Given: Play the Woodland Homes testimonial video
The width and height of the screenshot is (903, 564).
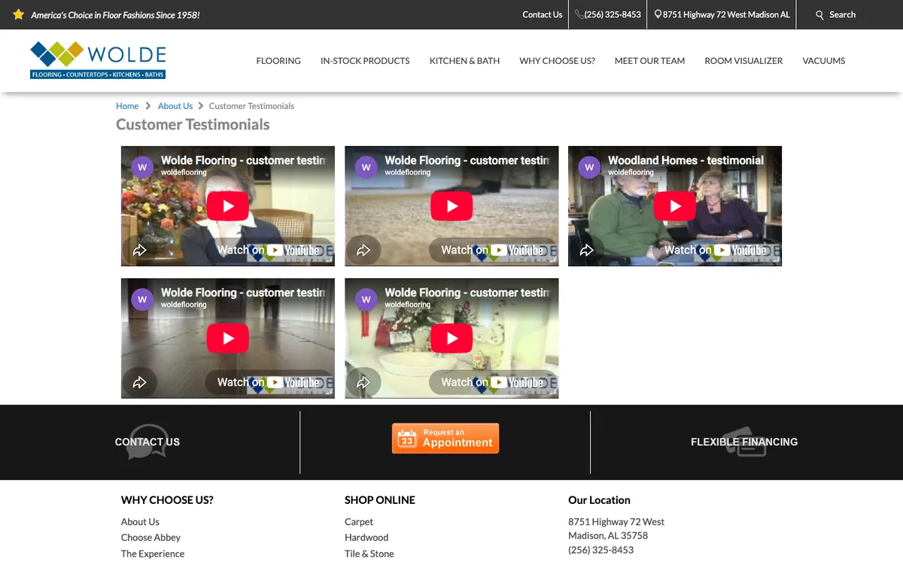Looking at the screenshot, I should point(675,206).
